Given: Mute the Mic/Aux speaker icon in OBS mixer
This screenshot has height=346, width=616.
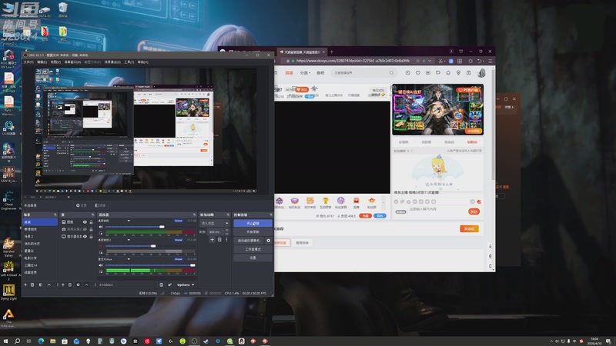Looking at the screenshot, I should (x=101, y=265).
